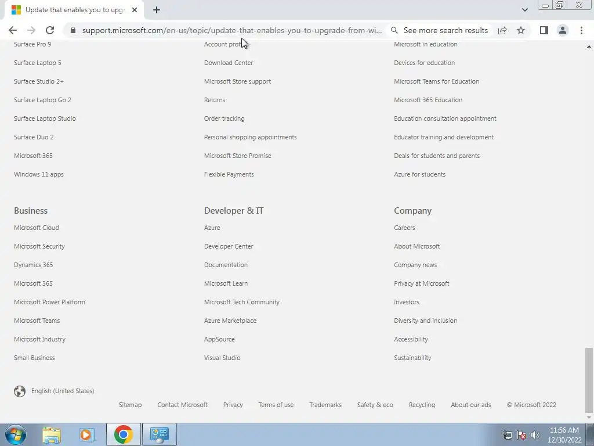Click the search magnifier icon in omnibox
Image resolution: width=594 pixels, height=446 pixels.
394,30
